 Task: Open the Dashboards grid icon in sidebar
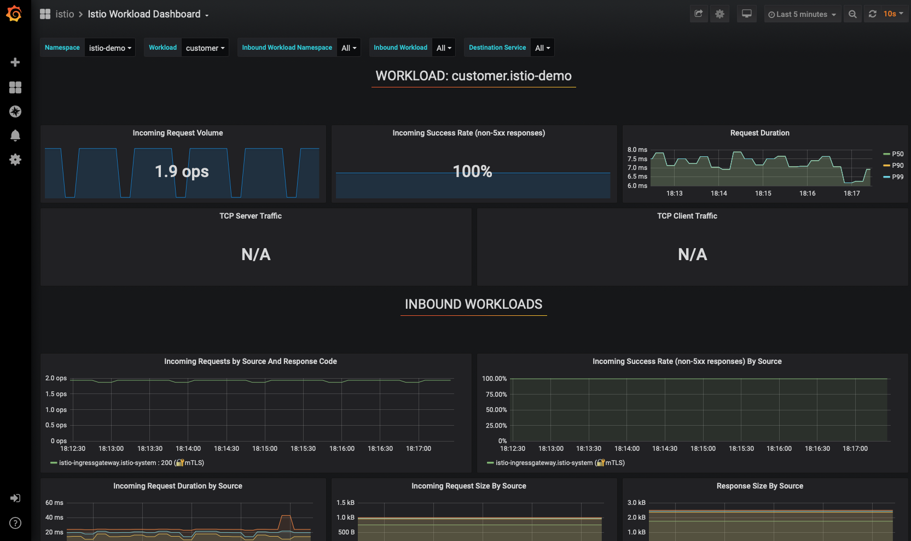(15, 87)
